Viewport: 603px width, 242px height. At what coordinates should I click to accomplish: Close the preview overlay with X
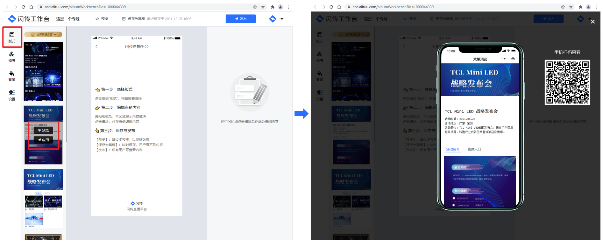coord(592,22)
